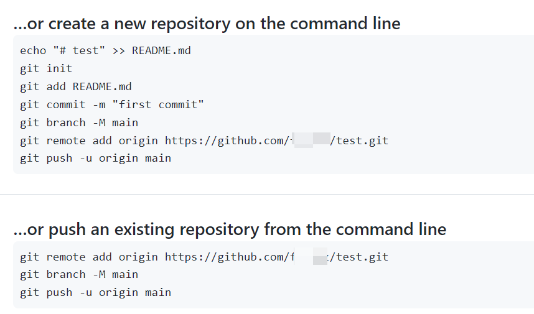Click the blurred username in the first URL
This screenshot has width=534, height=314.
310,141
